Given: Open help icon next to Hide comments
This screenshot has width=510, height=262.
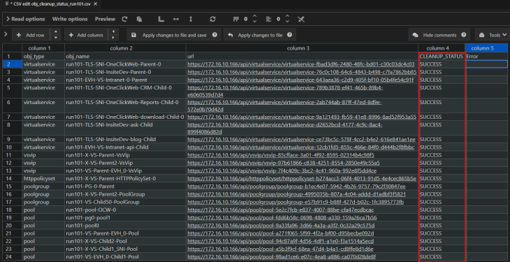Looking at the screenshot, I should point(463,35).
